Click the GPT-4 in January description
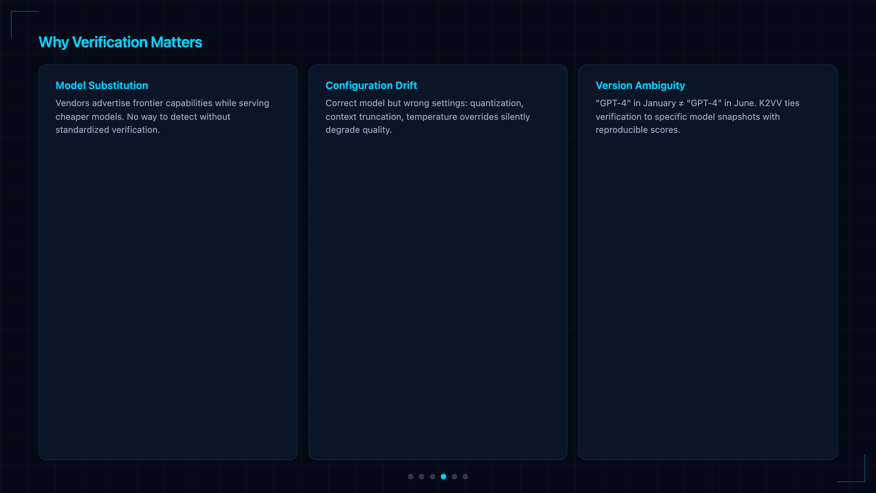 (x=697, y=116)
